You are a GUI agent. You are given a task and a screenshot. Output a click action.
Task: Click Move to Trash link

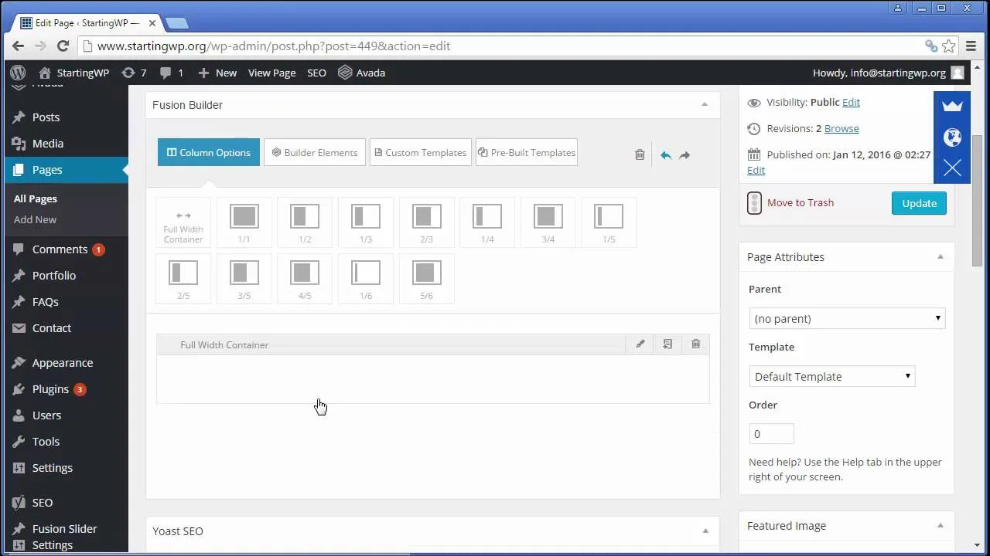801,202
